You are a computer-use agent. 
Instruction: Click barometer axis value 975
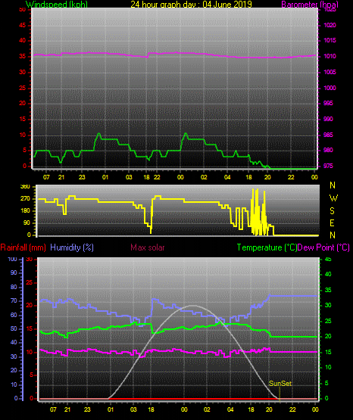tap(328, 166)
